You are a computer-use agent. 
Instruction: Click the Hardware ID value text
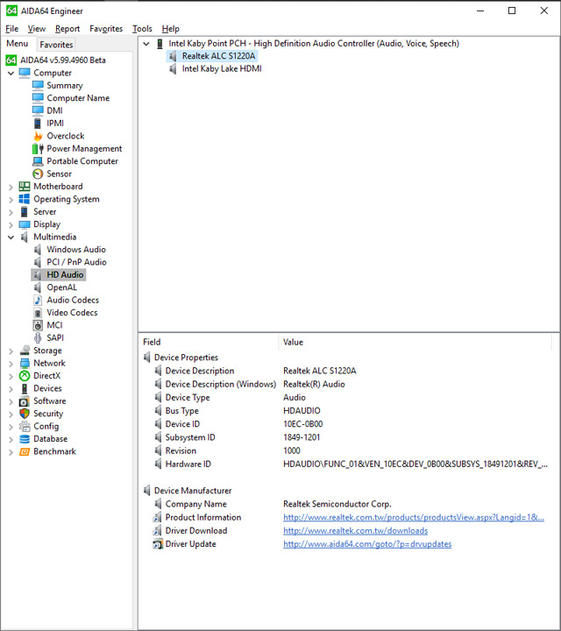pyautogui.click(x=415, y=464)
